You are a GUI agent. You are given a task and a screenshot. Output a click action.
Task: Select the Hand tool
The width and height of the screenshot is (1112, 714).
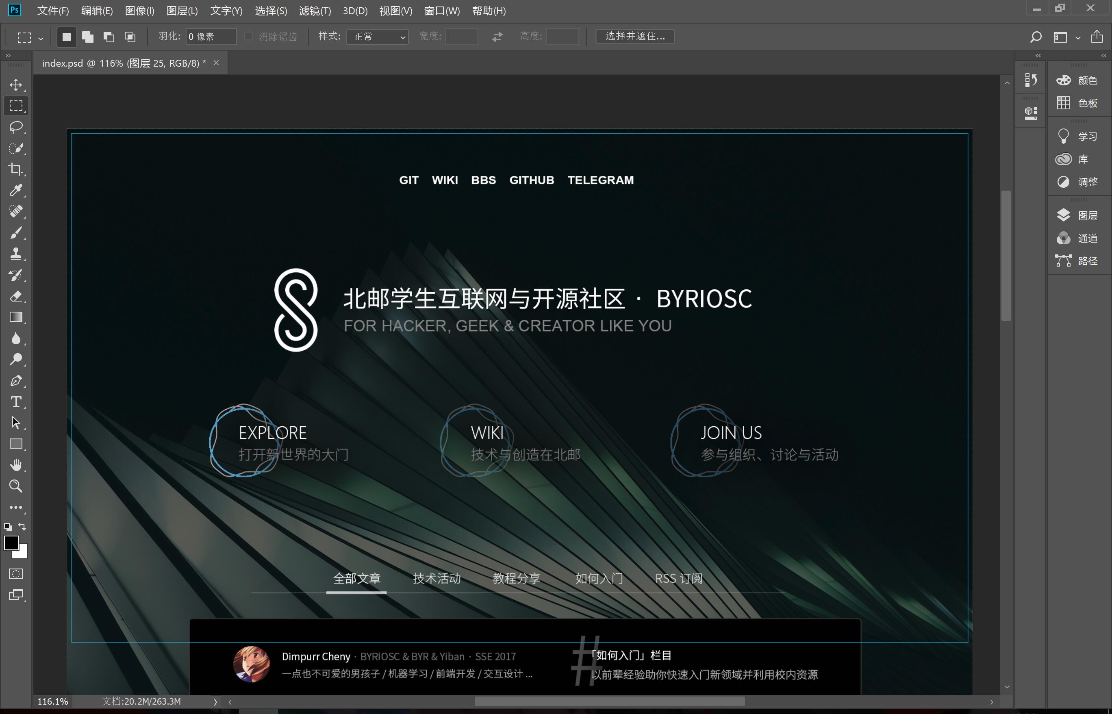[16, 465]
